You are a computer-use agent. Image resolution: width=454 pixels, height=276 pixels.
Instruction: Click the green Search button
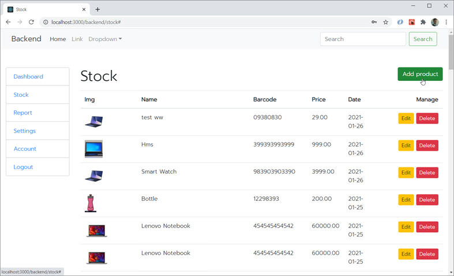pos(422,39)
